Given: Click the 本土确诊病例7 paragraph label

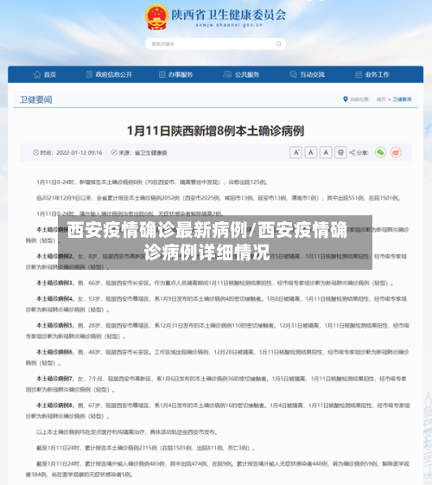Looking at the screenshot, I should click(55, 379).
